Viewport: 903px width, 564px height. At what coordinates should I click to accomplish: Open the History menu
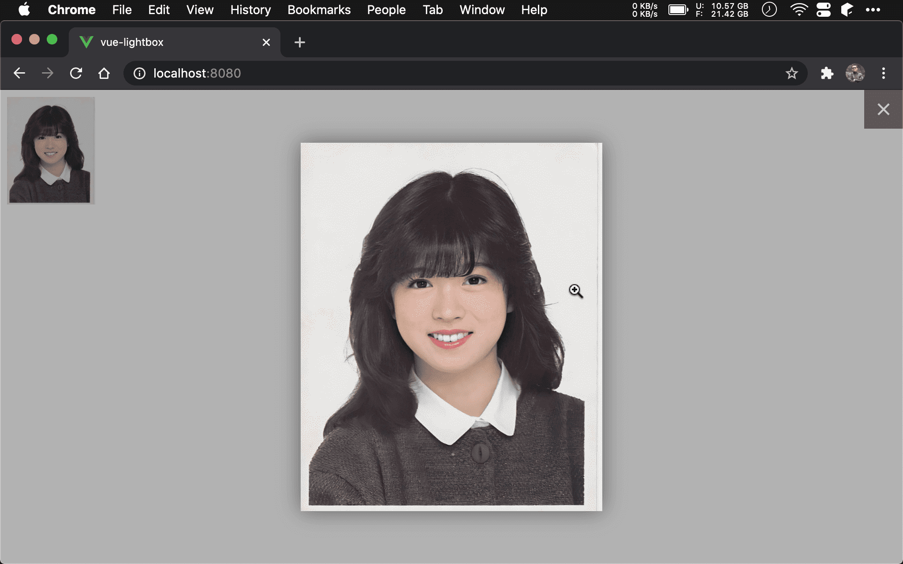click(x=250, y=10)
